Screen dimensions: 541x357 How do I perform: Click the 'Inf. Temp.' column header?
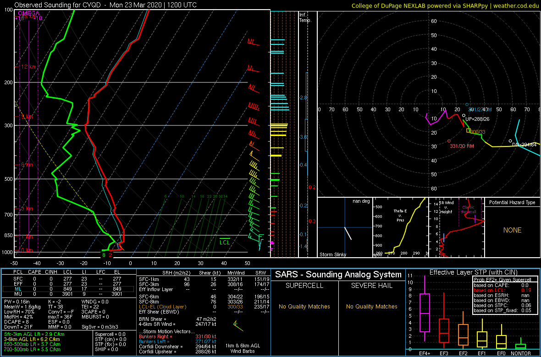tap(305, 18)
